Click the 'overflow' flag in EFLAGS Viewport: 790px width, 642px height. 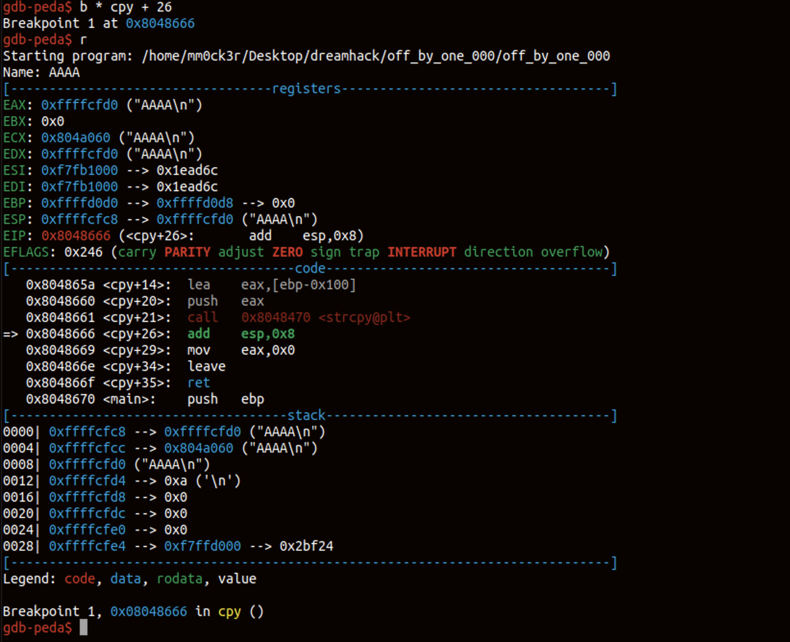coord(571,252)
